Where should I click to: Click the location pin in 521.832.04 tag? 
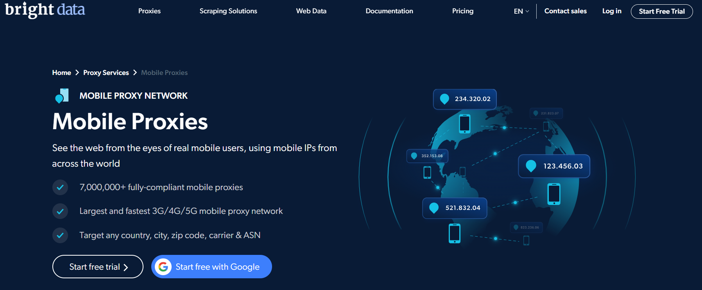pos(434,208)
